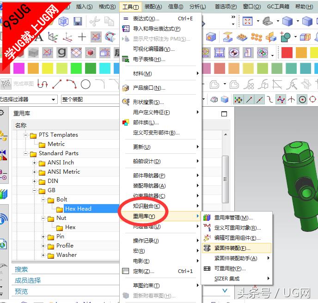Open Fastener Assembly Assistant submenu
318x303 pixels.
tap(237, 258)
